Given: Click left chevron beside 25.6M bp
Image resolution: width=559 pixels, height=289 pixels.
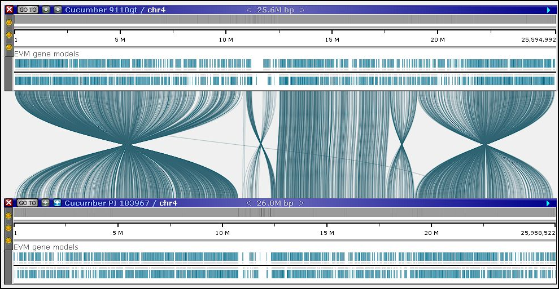Looking at the screenshot, I should (x=250, y=10).
